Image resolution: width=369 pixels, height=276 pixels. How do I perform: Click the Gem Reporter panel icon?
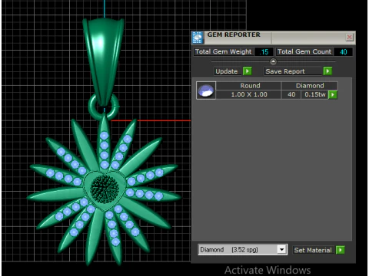(x=198, y=38)
